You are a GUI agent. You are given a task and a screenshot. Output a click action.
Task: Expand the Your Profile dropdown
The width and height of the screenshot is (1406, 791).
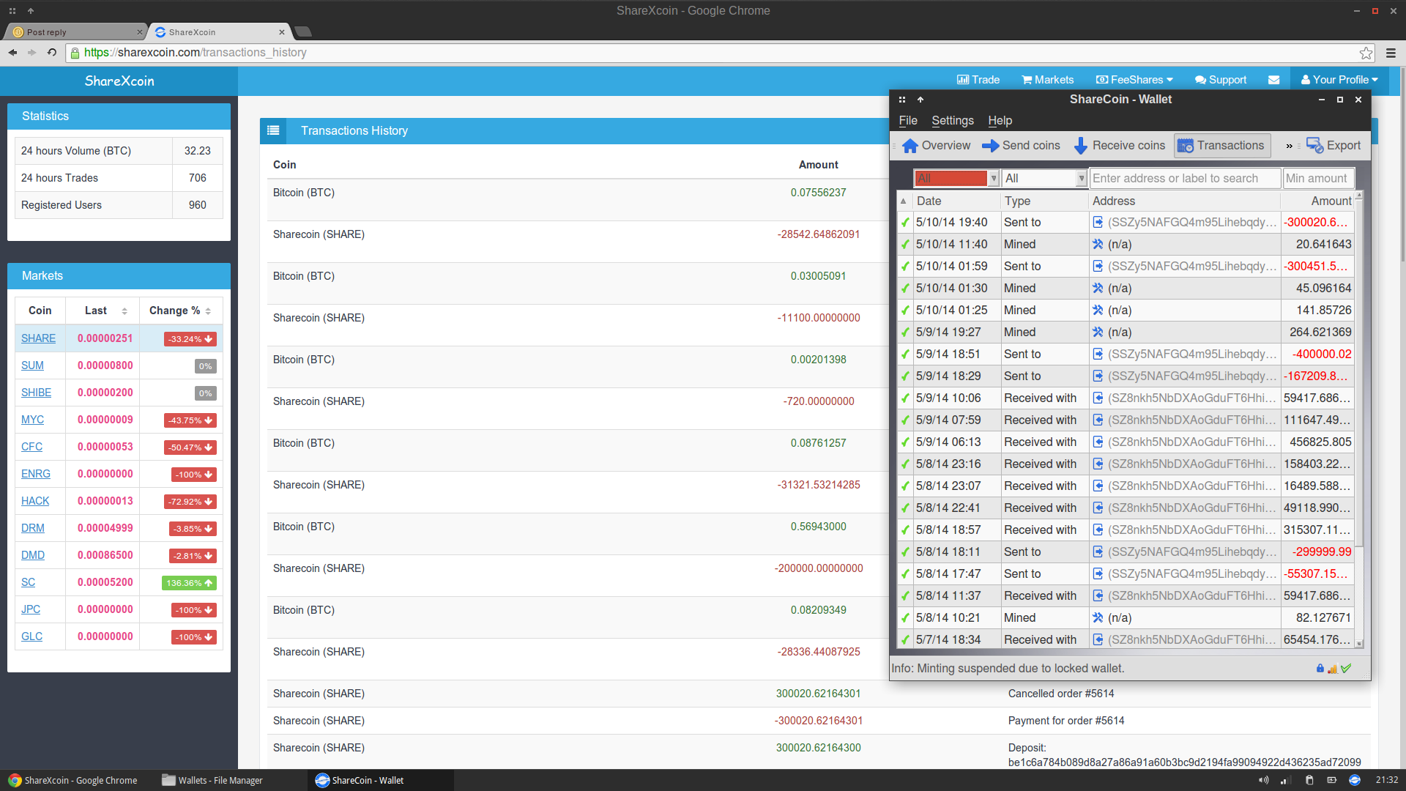[1339, 80]
